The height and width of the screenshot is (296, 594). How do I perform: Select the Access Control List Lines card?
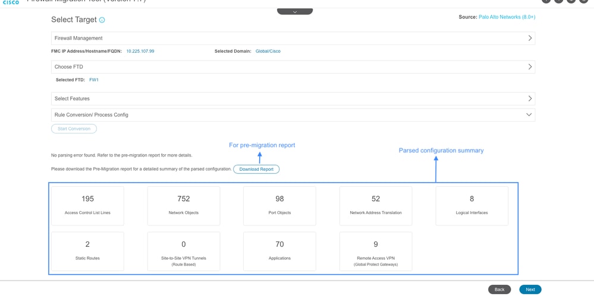[87, 206]
